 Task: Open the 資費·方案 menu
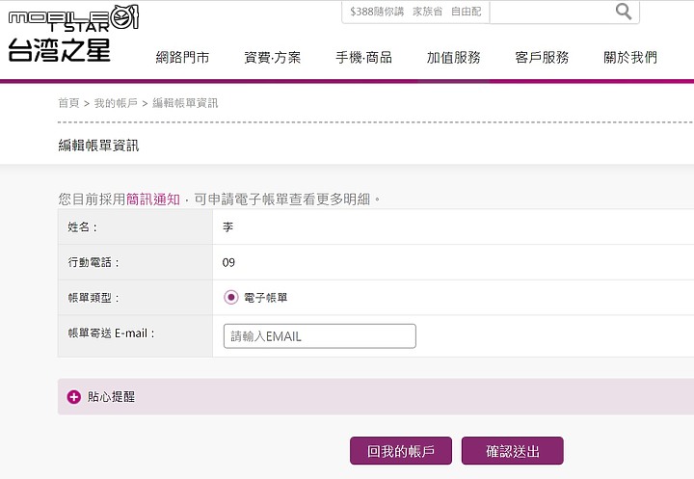point(272,57)
